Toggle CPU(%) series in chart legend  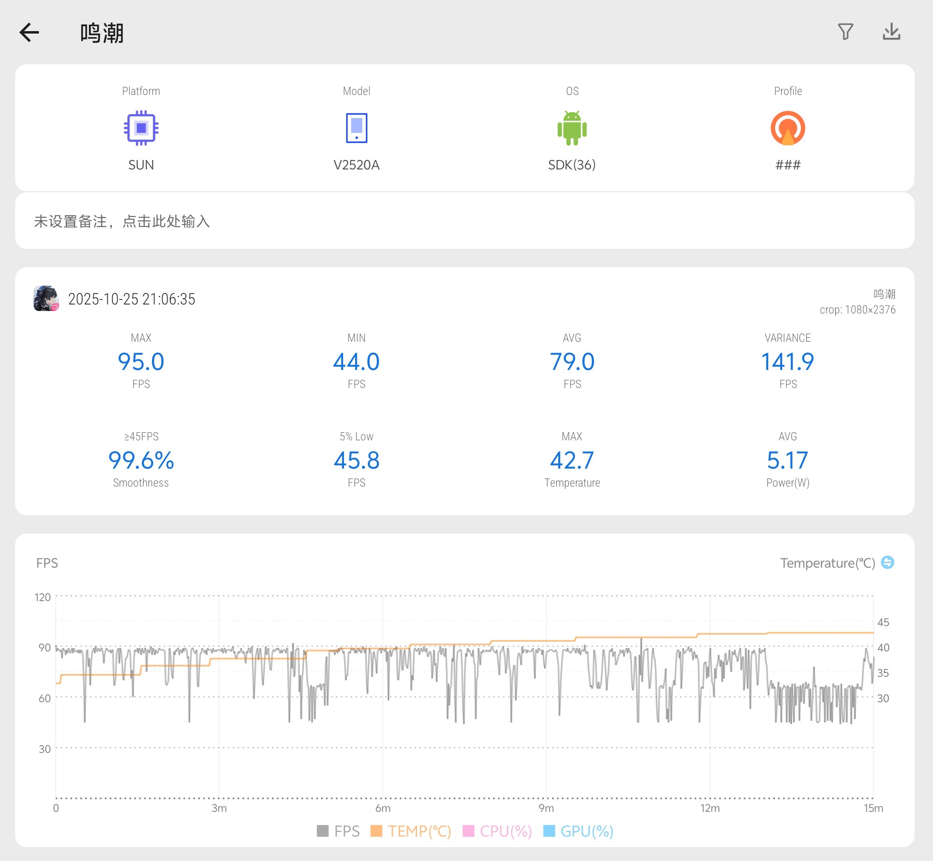(497, 831)
